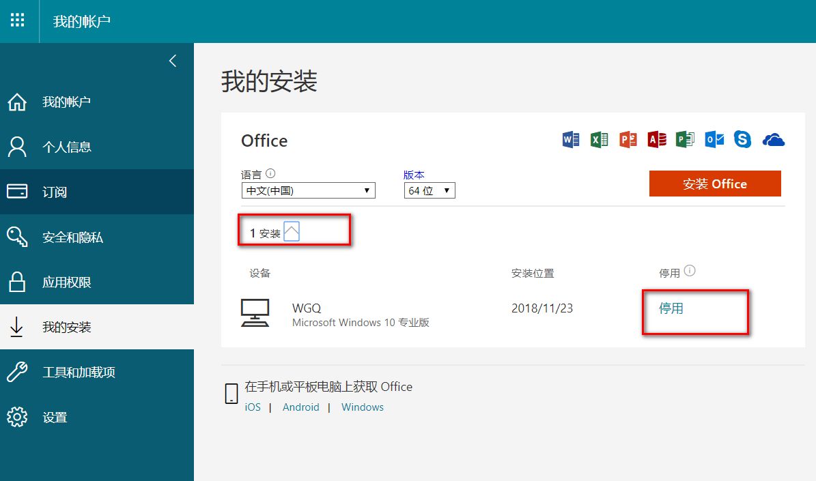Open 安全和隐私 in the sidebar
The height and width of the screenshot is (481, 816).
click(x=97, y=237)
